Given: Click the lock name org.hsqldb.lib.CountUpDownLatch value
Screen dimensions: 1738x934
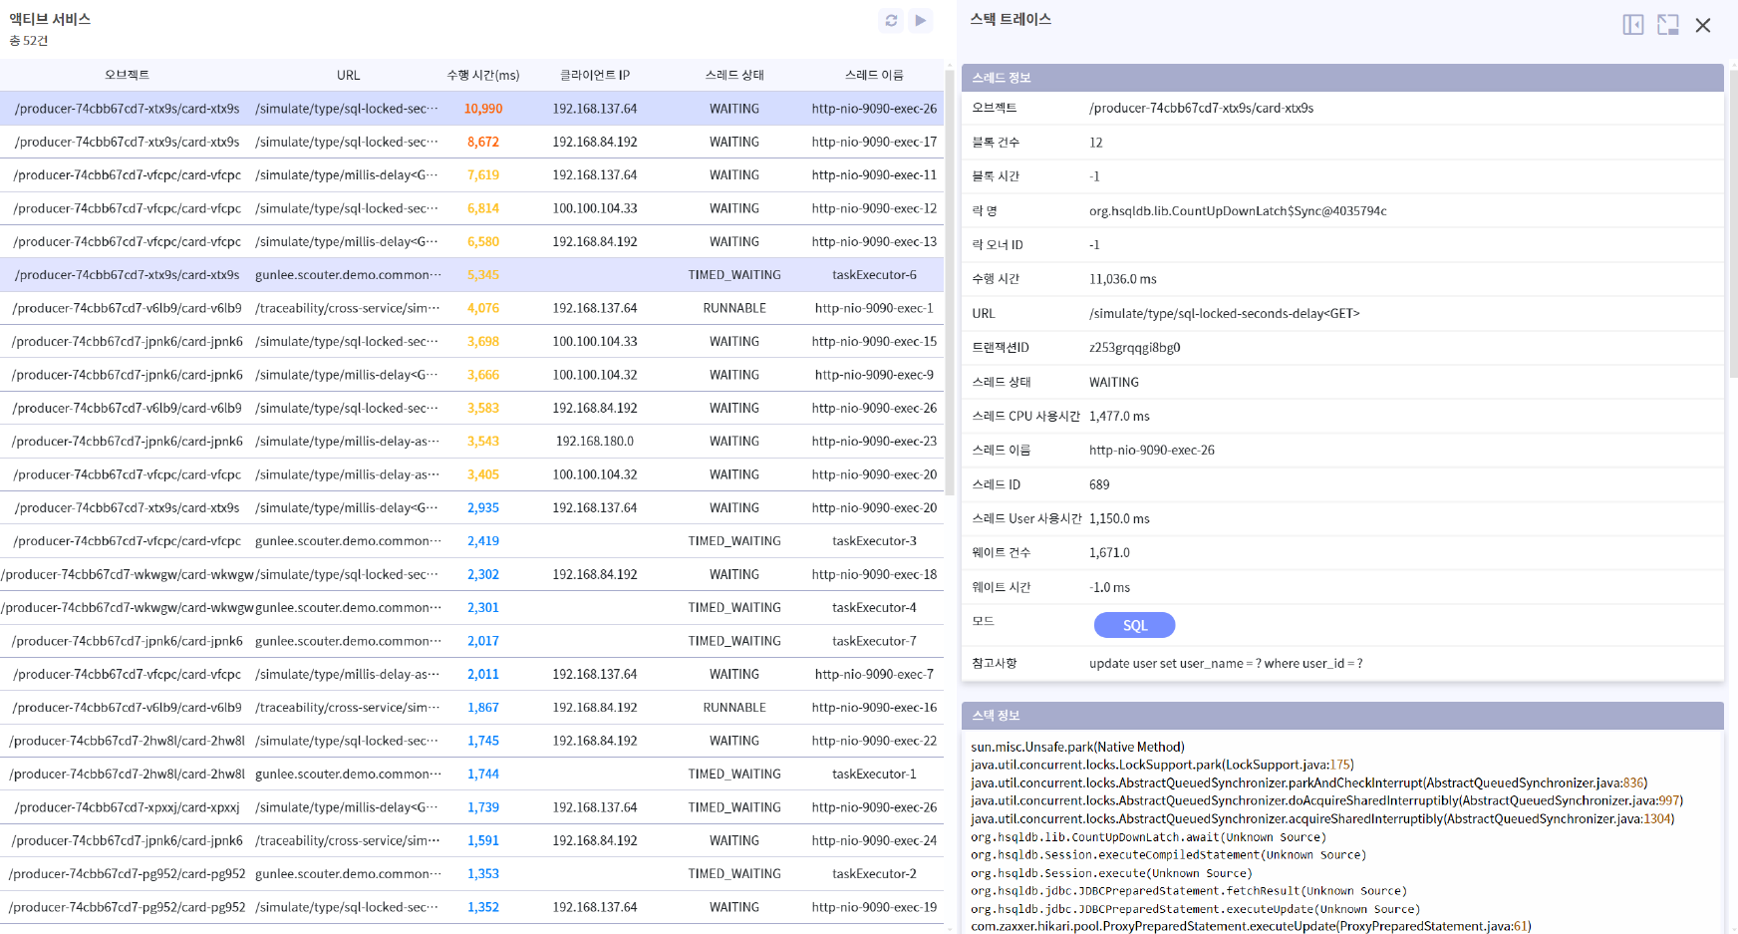Looking at the screenshot, I should click(1238, 211).
